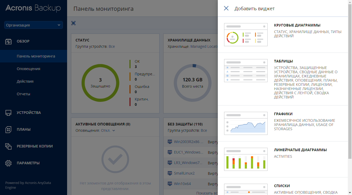352x195 pixels.
Task: Click green status ring showing 3 Защищено
Action: tap(100, 83)
